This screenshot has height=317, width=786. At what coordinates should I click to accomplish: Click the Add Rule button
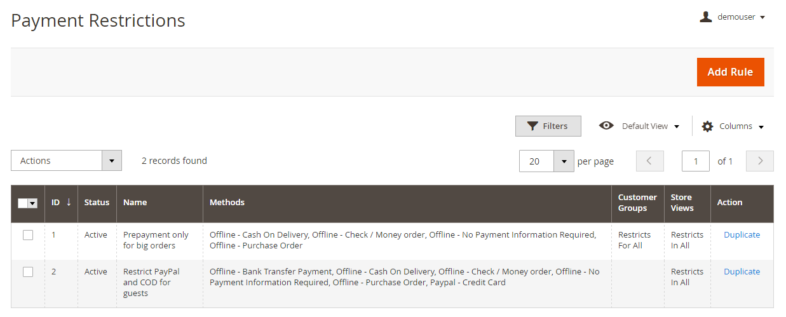coord(730,72)
